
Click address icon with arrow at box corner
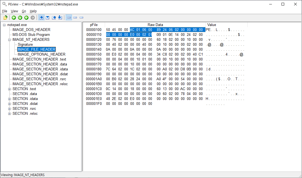(x=54, y=18)
